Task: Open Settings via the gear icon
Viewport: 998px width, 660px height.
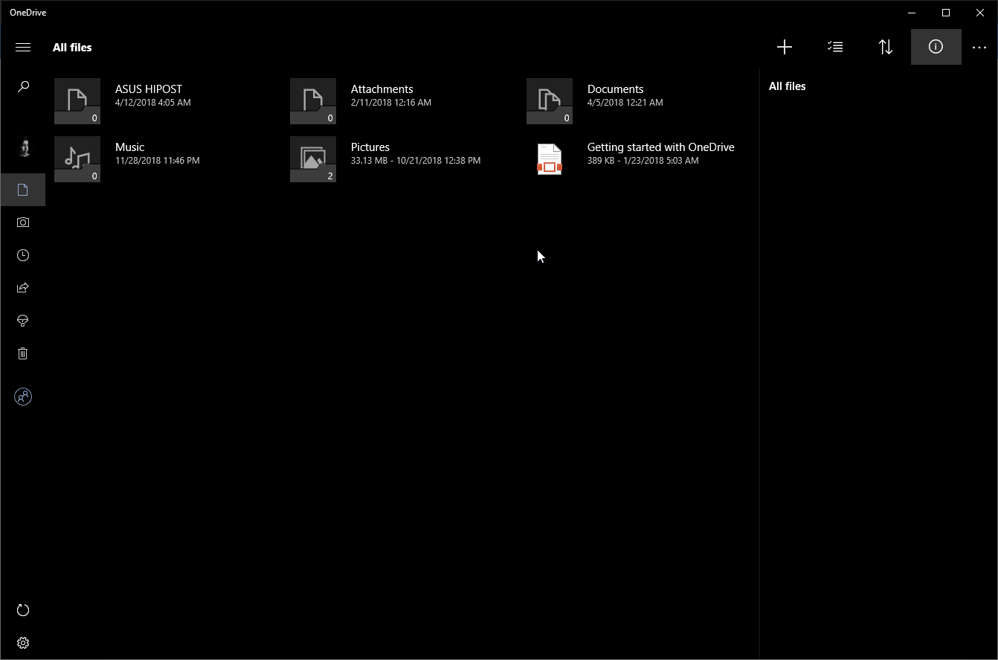Action: [x=23, y=642]
